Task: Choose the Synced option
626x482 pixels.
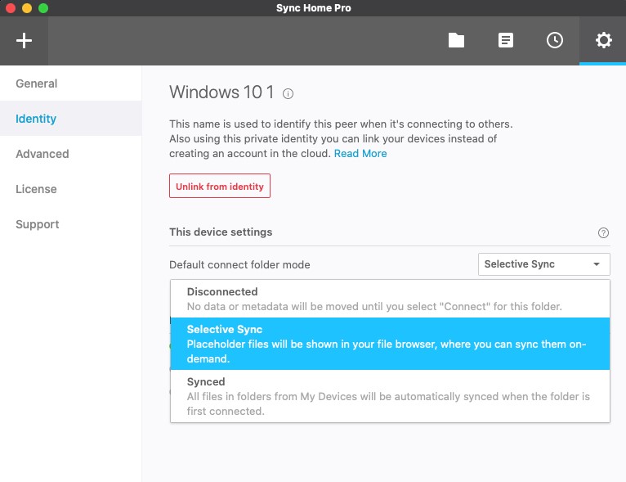Action: pyautogui.click(x=390, y=396)
